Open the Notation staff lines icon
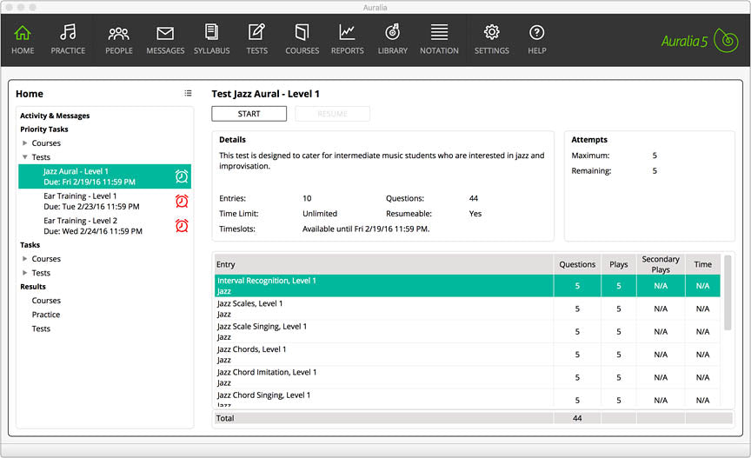 [x=439, y=32]
